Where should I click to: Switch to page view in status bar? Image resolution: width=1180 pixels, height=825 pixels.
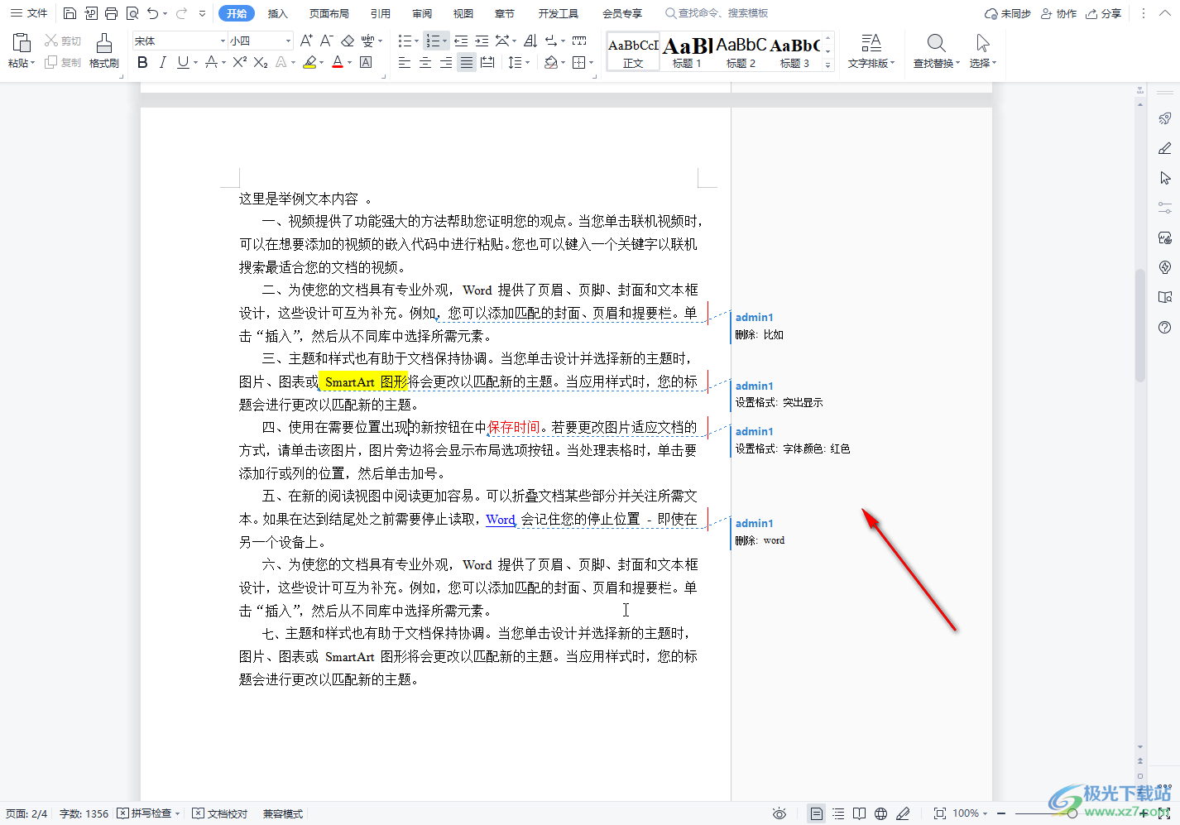tap(816, 813)
